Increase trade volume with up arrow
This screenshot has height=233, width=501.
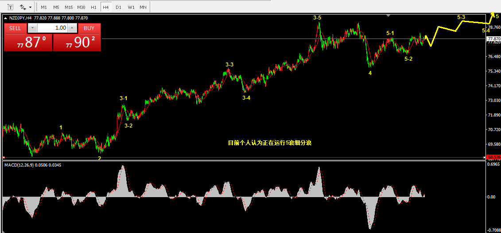72,28
